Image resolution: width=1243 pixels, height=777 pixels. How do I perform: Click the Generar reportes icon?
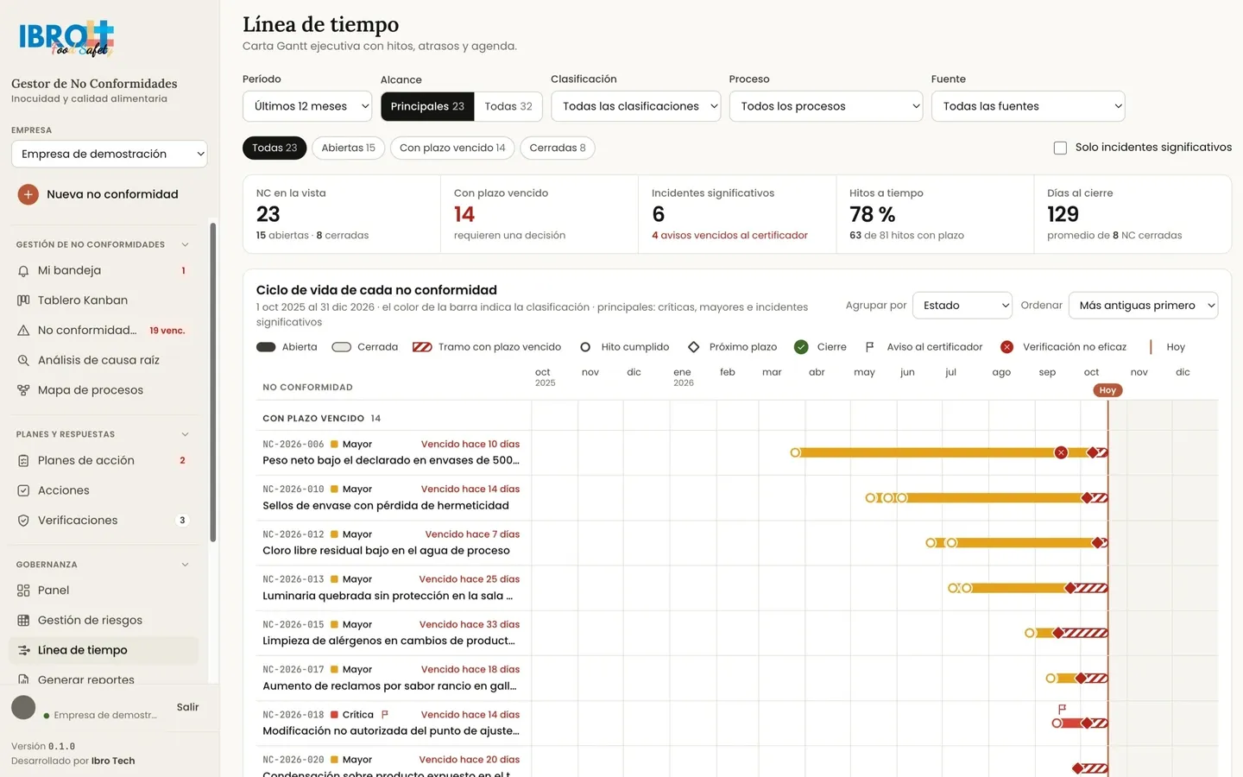23,680
